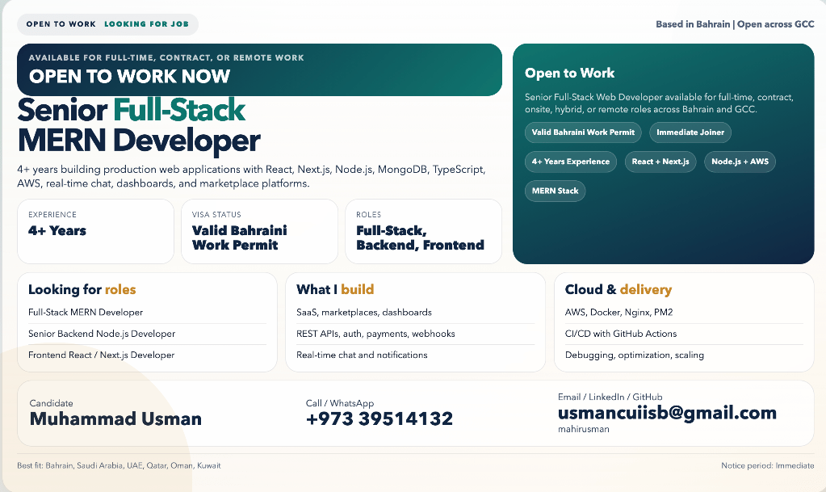Open the usmancuiisb@gmail.com email address
826x492 pixels.
point(667,413)
